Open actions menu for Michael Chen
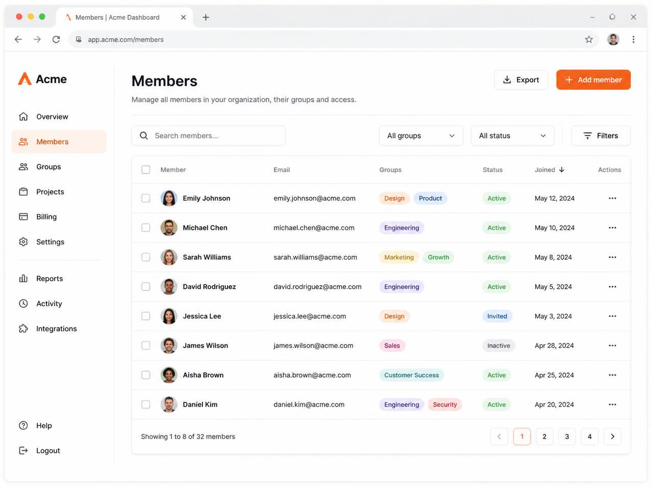 [x=612, y=228]
